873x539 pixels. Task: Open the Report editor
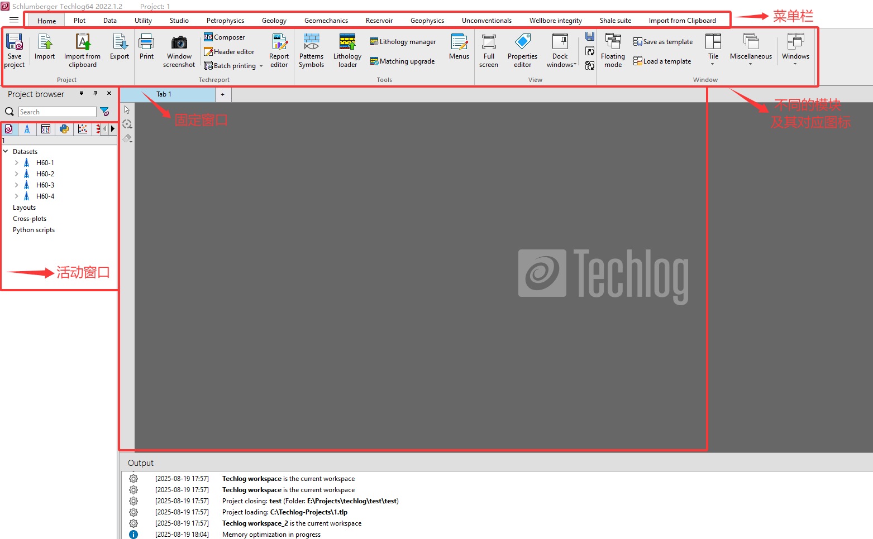[279, 50]
